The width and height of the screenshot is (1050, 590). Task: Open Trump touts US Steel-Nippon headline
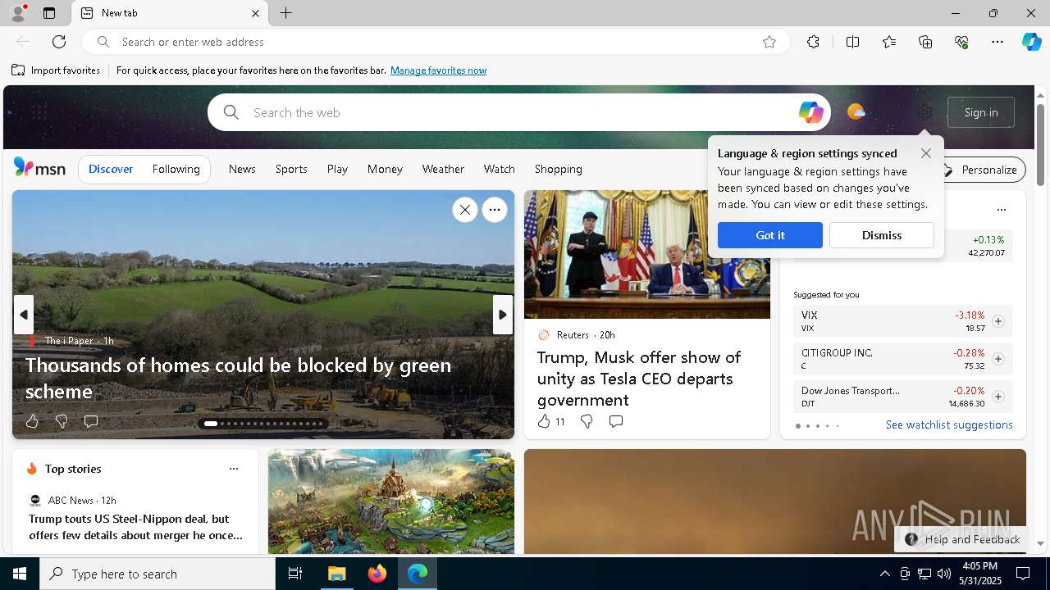pos(135,527)
